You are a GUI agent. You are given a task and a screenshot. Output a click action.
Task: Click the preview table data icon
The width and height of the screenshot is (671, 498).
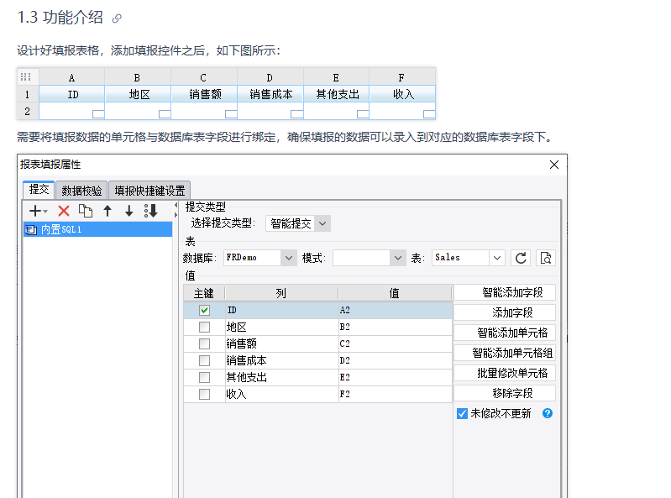pos(546,258)
